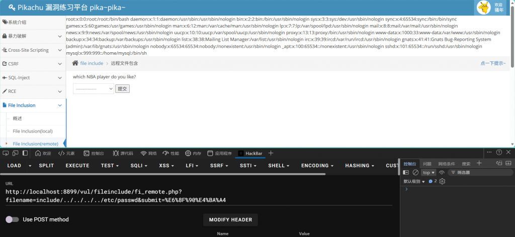Open the ENCODING dropdown menu
The width and height of the screenshot is (515, 237).
(x=317, y=166)
